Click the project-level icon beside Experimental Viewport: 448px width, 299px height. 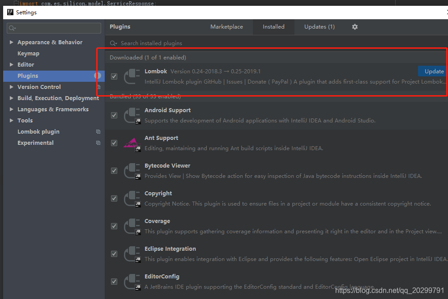pos(98,143)
